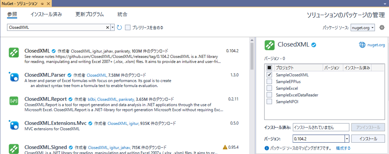This screenshot has width=389, height=154.
Task: Sort by バージョン column header
Action: pos(333,68)
